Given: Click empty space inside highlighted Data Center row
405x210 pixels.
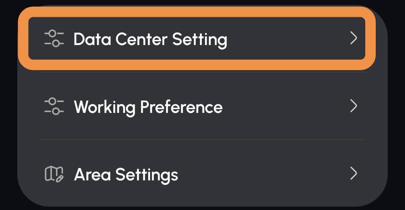Looking at the screenshot, I should click(287, 39).
